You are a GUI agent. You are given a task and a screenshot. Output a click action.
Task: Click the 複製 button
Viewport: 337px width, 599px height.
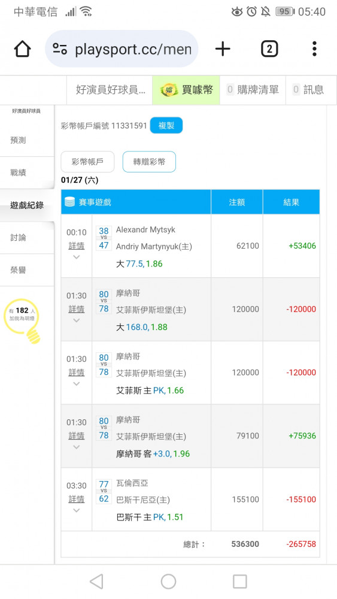tap(166, 125)
